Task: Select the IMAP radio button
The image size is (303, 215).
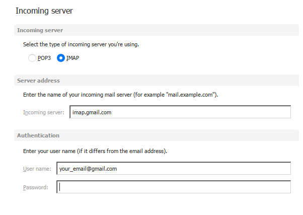Action: 61,58
